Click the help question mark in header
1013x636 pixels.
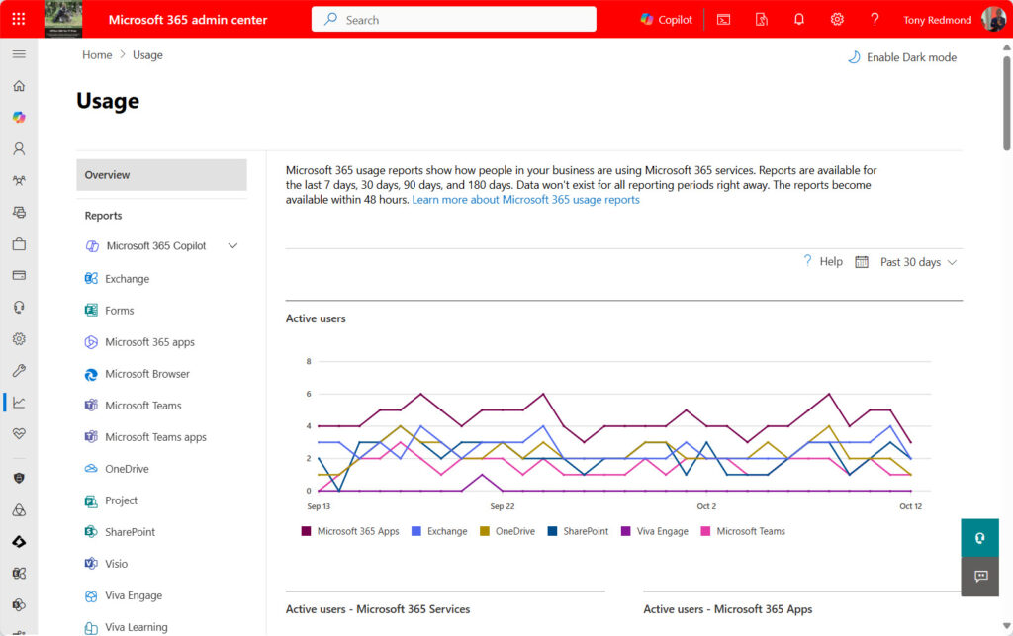pos(875,20)
